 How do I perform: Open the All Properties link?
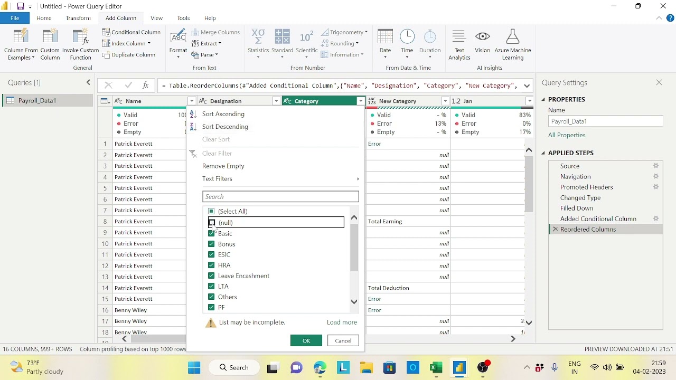pyautogui.click(x=567, y=135)
